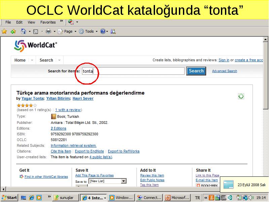Open the Favorites menu
This screenshot has height=202, width=269.
[48, 22]
